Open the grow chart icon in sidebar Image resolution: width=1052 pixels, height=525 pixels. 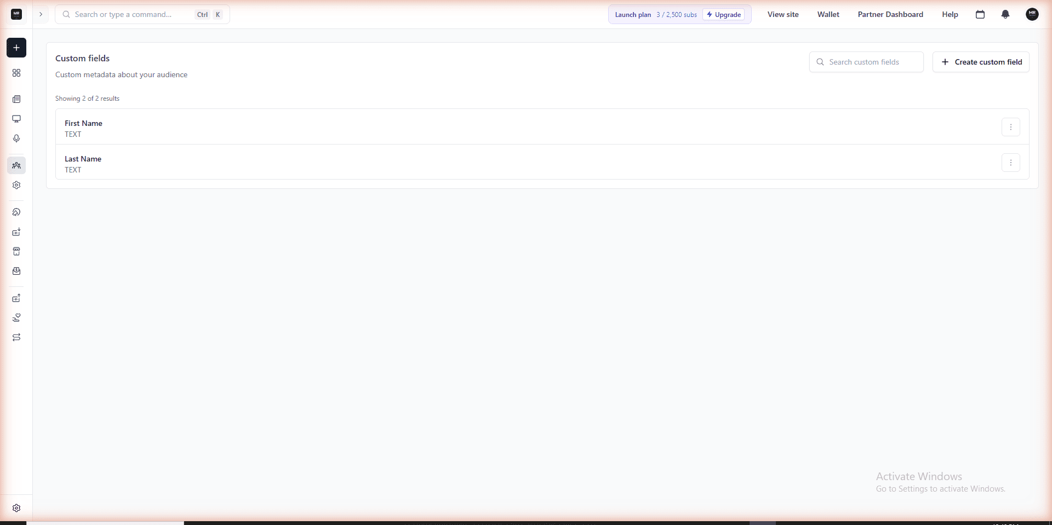pyautogui.click(x=16, y=212)
